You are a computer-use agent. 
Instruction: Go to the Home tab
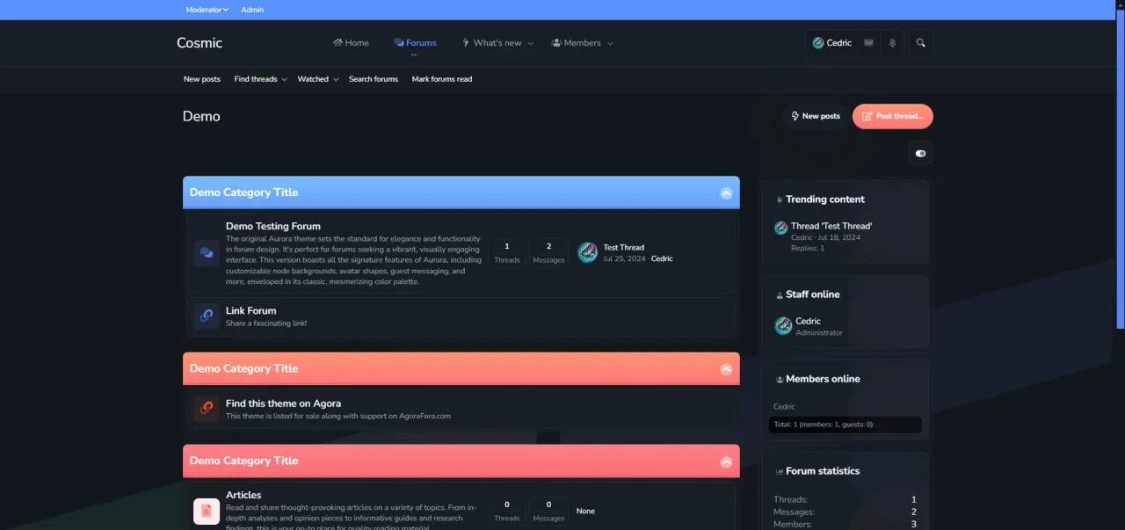tap(351, 43)
